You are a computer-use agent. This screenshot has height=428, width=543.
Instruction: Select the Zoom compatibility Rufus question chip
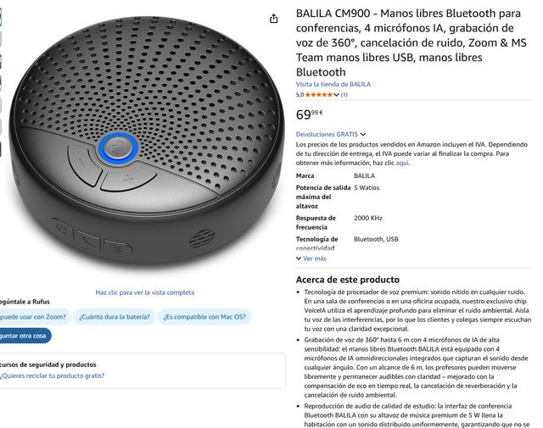tap(34, 317)
